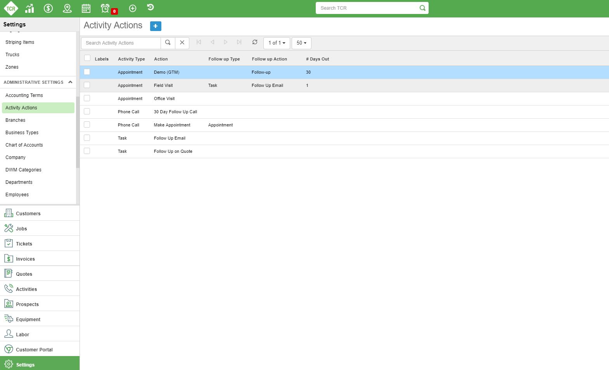Go to Quotes in the sidebar menu
This screenshot has height=370, width=609.
[24, 274]
